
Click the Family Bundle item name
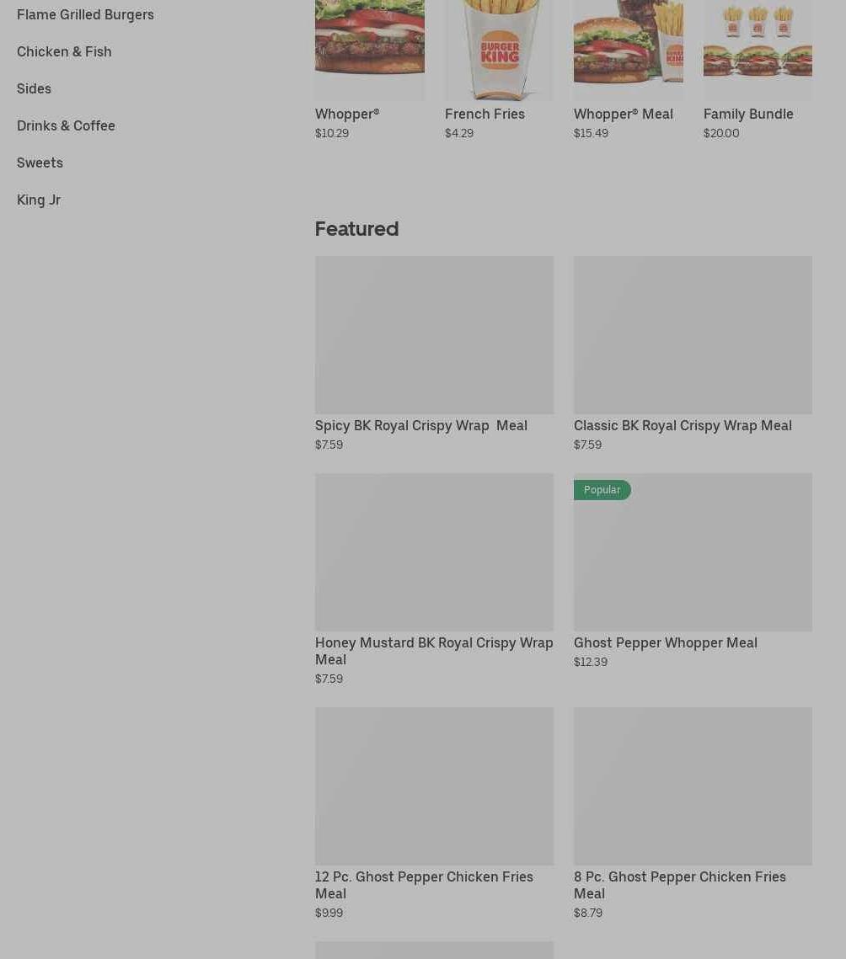click(x=748, y=115)
